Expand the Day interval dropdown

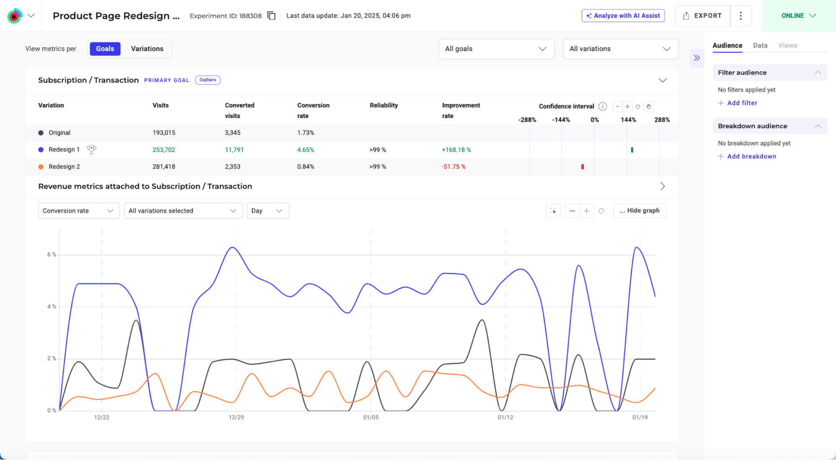tap(266, 210)
